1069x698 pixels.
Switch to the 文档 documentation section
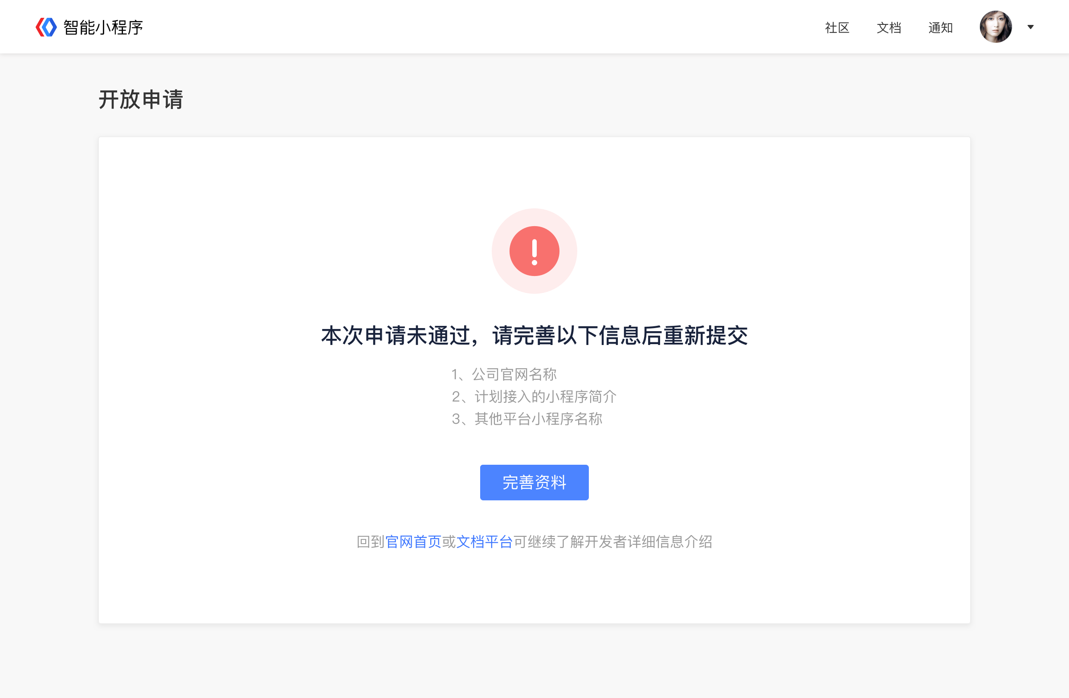pyautogui.click(x=888, y=28)
